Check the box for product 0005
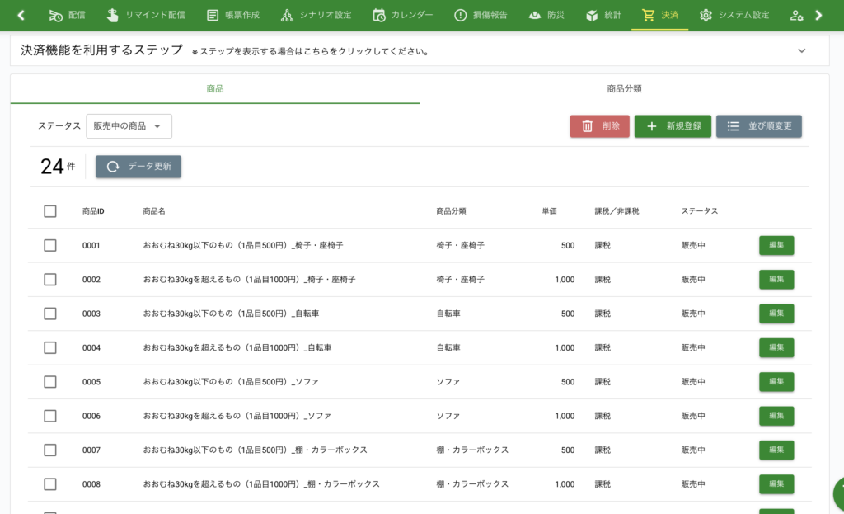Viewport: 844px width, 514px height. point(50,382)
